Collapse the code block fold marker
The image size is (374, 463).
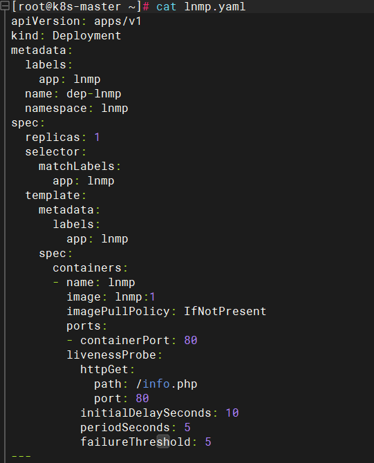(x=5, y=6)
